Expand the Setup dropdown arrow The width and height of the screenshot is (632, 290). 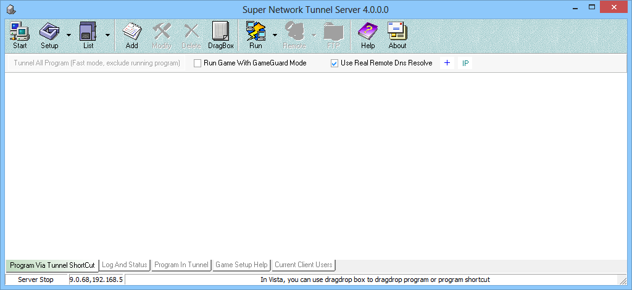69,35
